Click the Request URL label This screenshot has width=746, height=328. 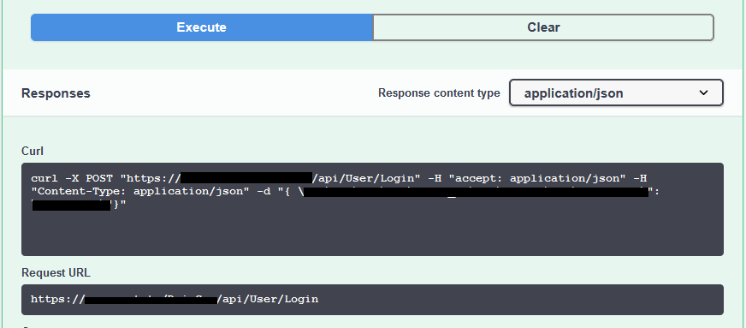pos(56,273)
